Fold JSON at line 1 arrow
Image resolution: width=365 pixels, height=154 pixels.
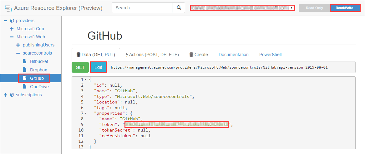coord(85,80)
